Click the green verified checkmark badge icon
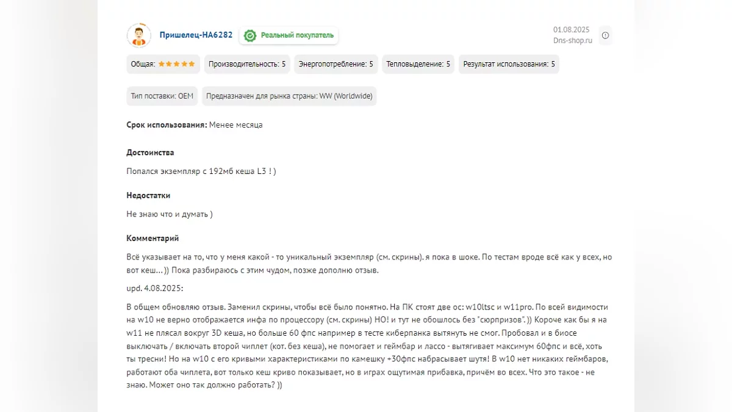 coord(250,35)
